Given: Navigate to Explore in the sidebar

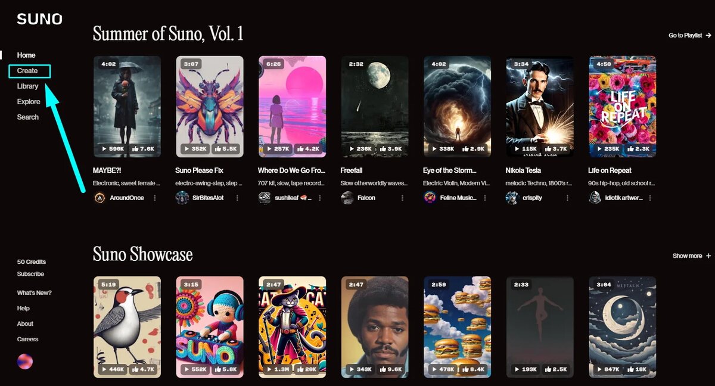Looking at the screenshot, I should (29, 102).
